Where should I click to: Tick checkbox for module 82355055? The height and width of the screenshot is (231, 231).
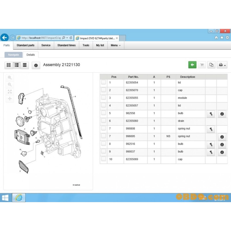point(103,98)
